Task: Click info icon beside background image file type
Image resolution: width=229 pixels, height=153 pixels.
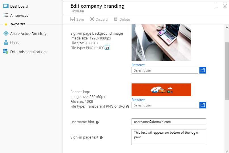Action: tap(107, 48)
